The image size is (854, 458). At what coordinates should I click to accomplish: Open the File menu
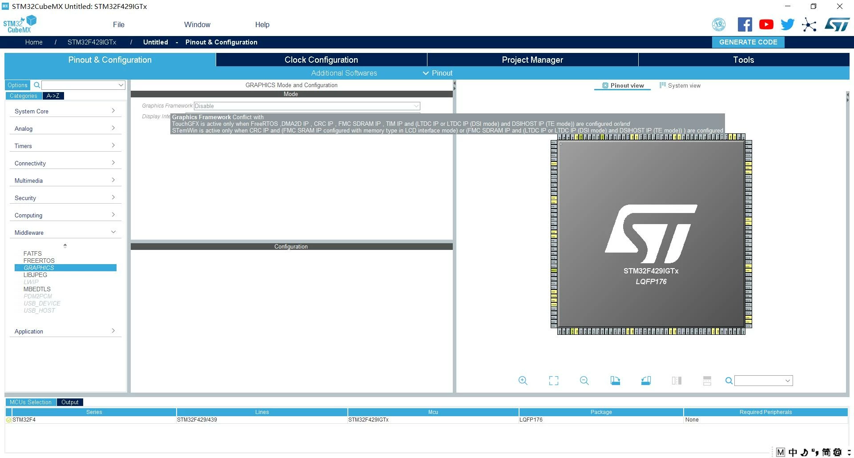point(119,24)
